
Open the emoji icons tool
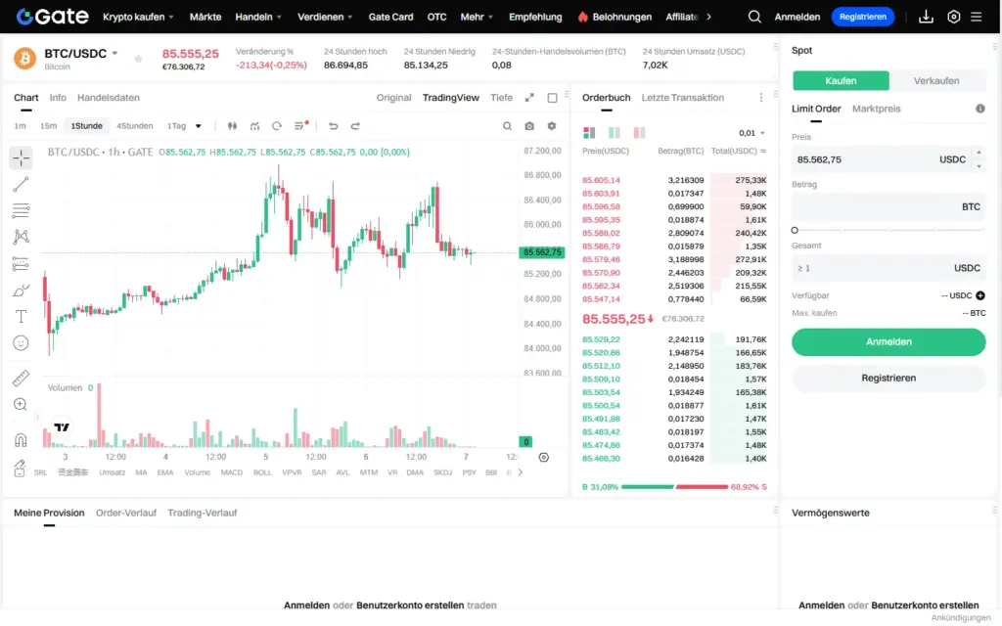click(x=21, y=343)
